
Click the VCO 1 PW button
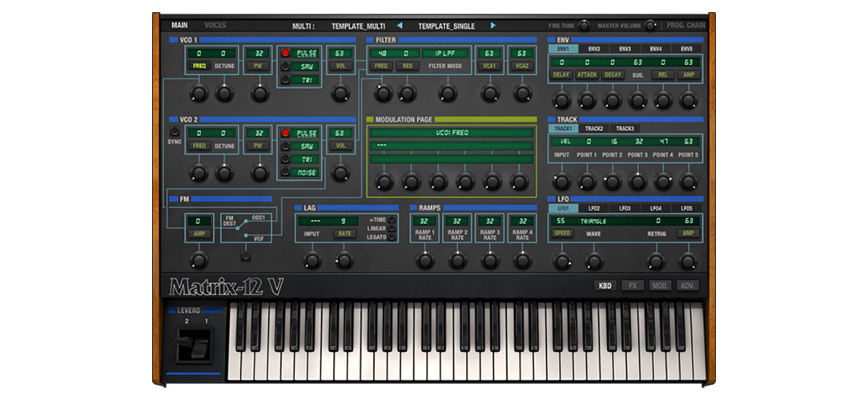(x=258, y=66)
